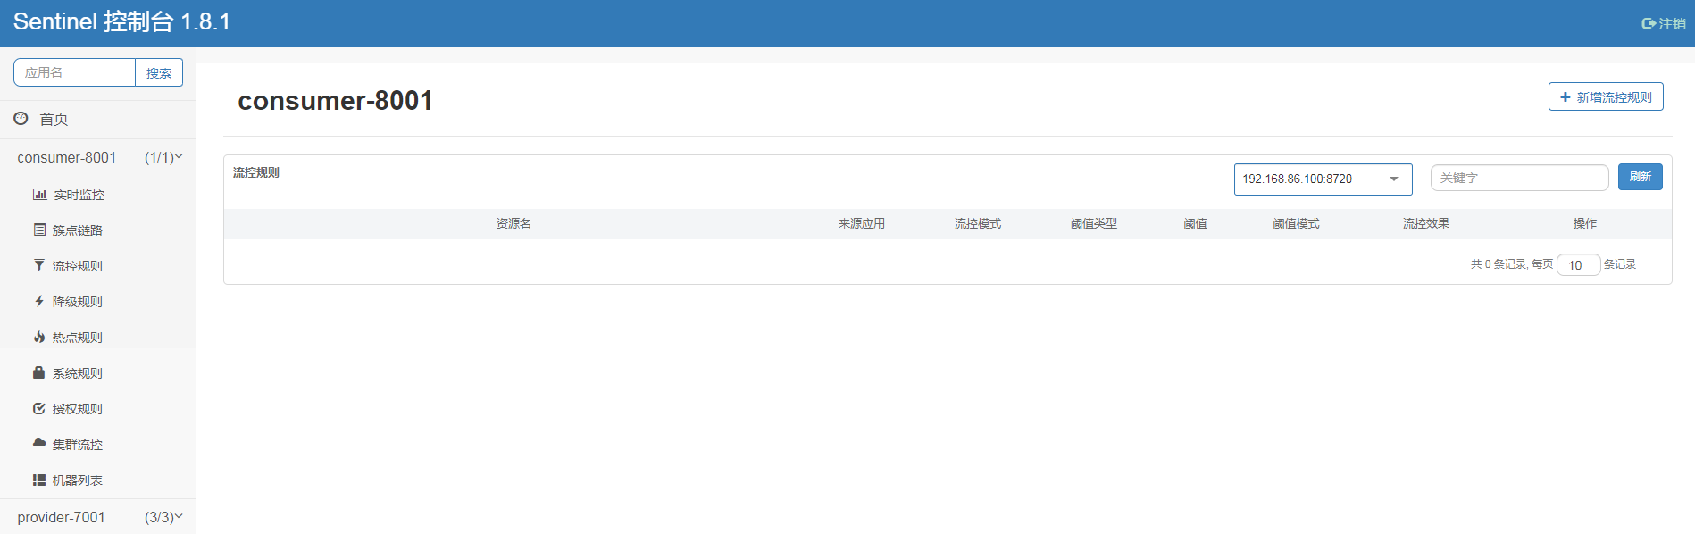Click the Sentinel 控制台 1.8.1 title

point(121,21)
